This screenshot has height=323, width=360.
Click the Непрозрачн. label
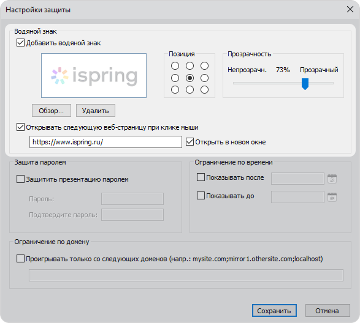[x=247, y=70]
